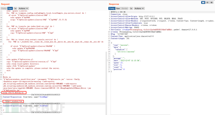This screenshot has height=115, width=215.
Task: Click the ping v5br76.dnslog.cn line
Action: point(13,93)
